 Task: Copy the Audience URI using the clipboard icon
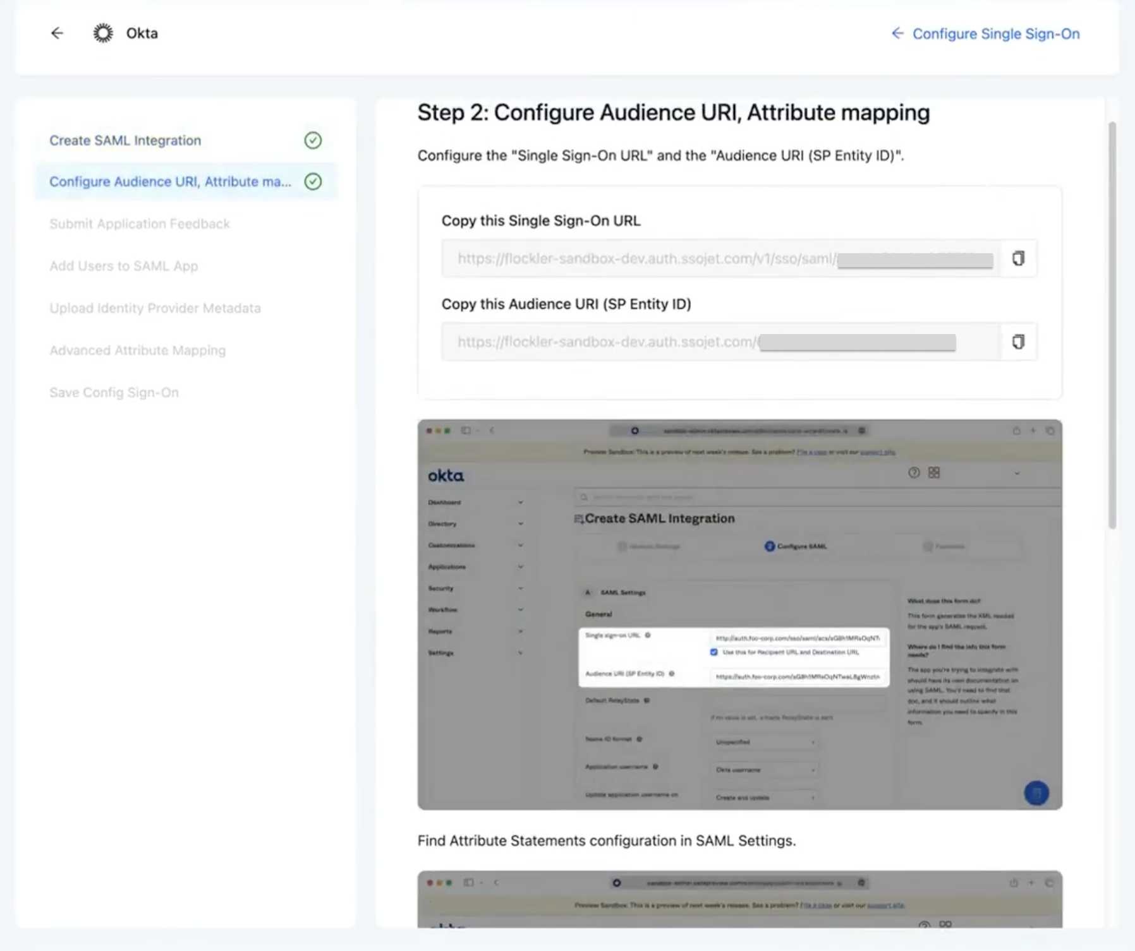pyautogui.click(x=1018, y=342)
